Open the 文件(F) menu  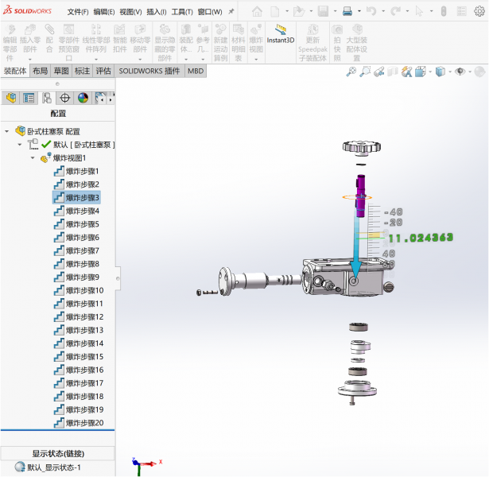point(78,12)
